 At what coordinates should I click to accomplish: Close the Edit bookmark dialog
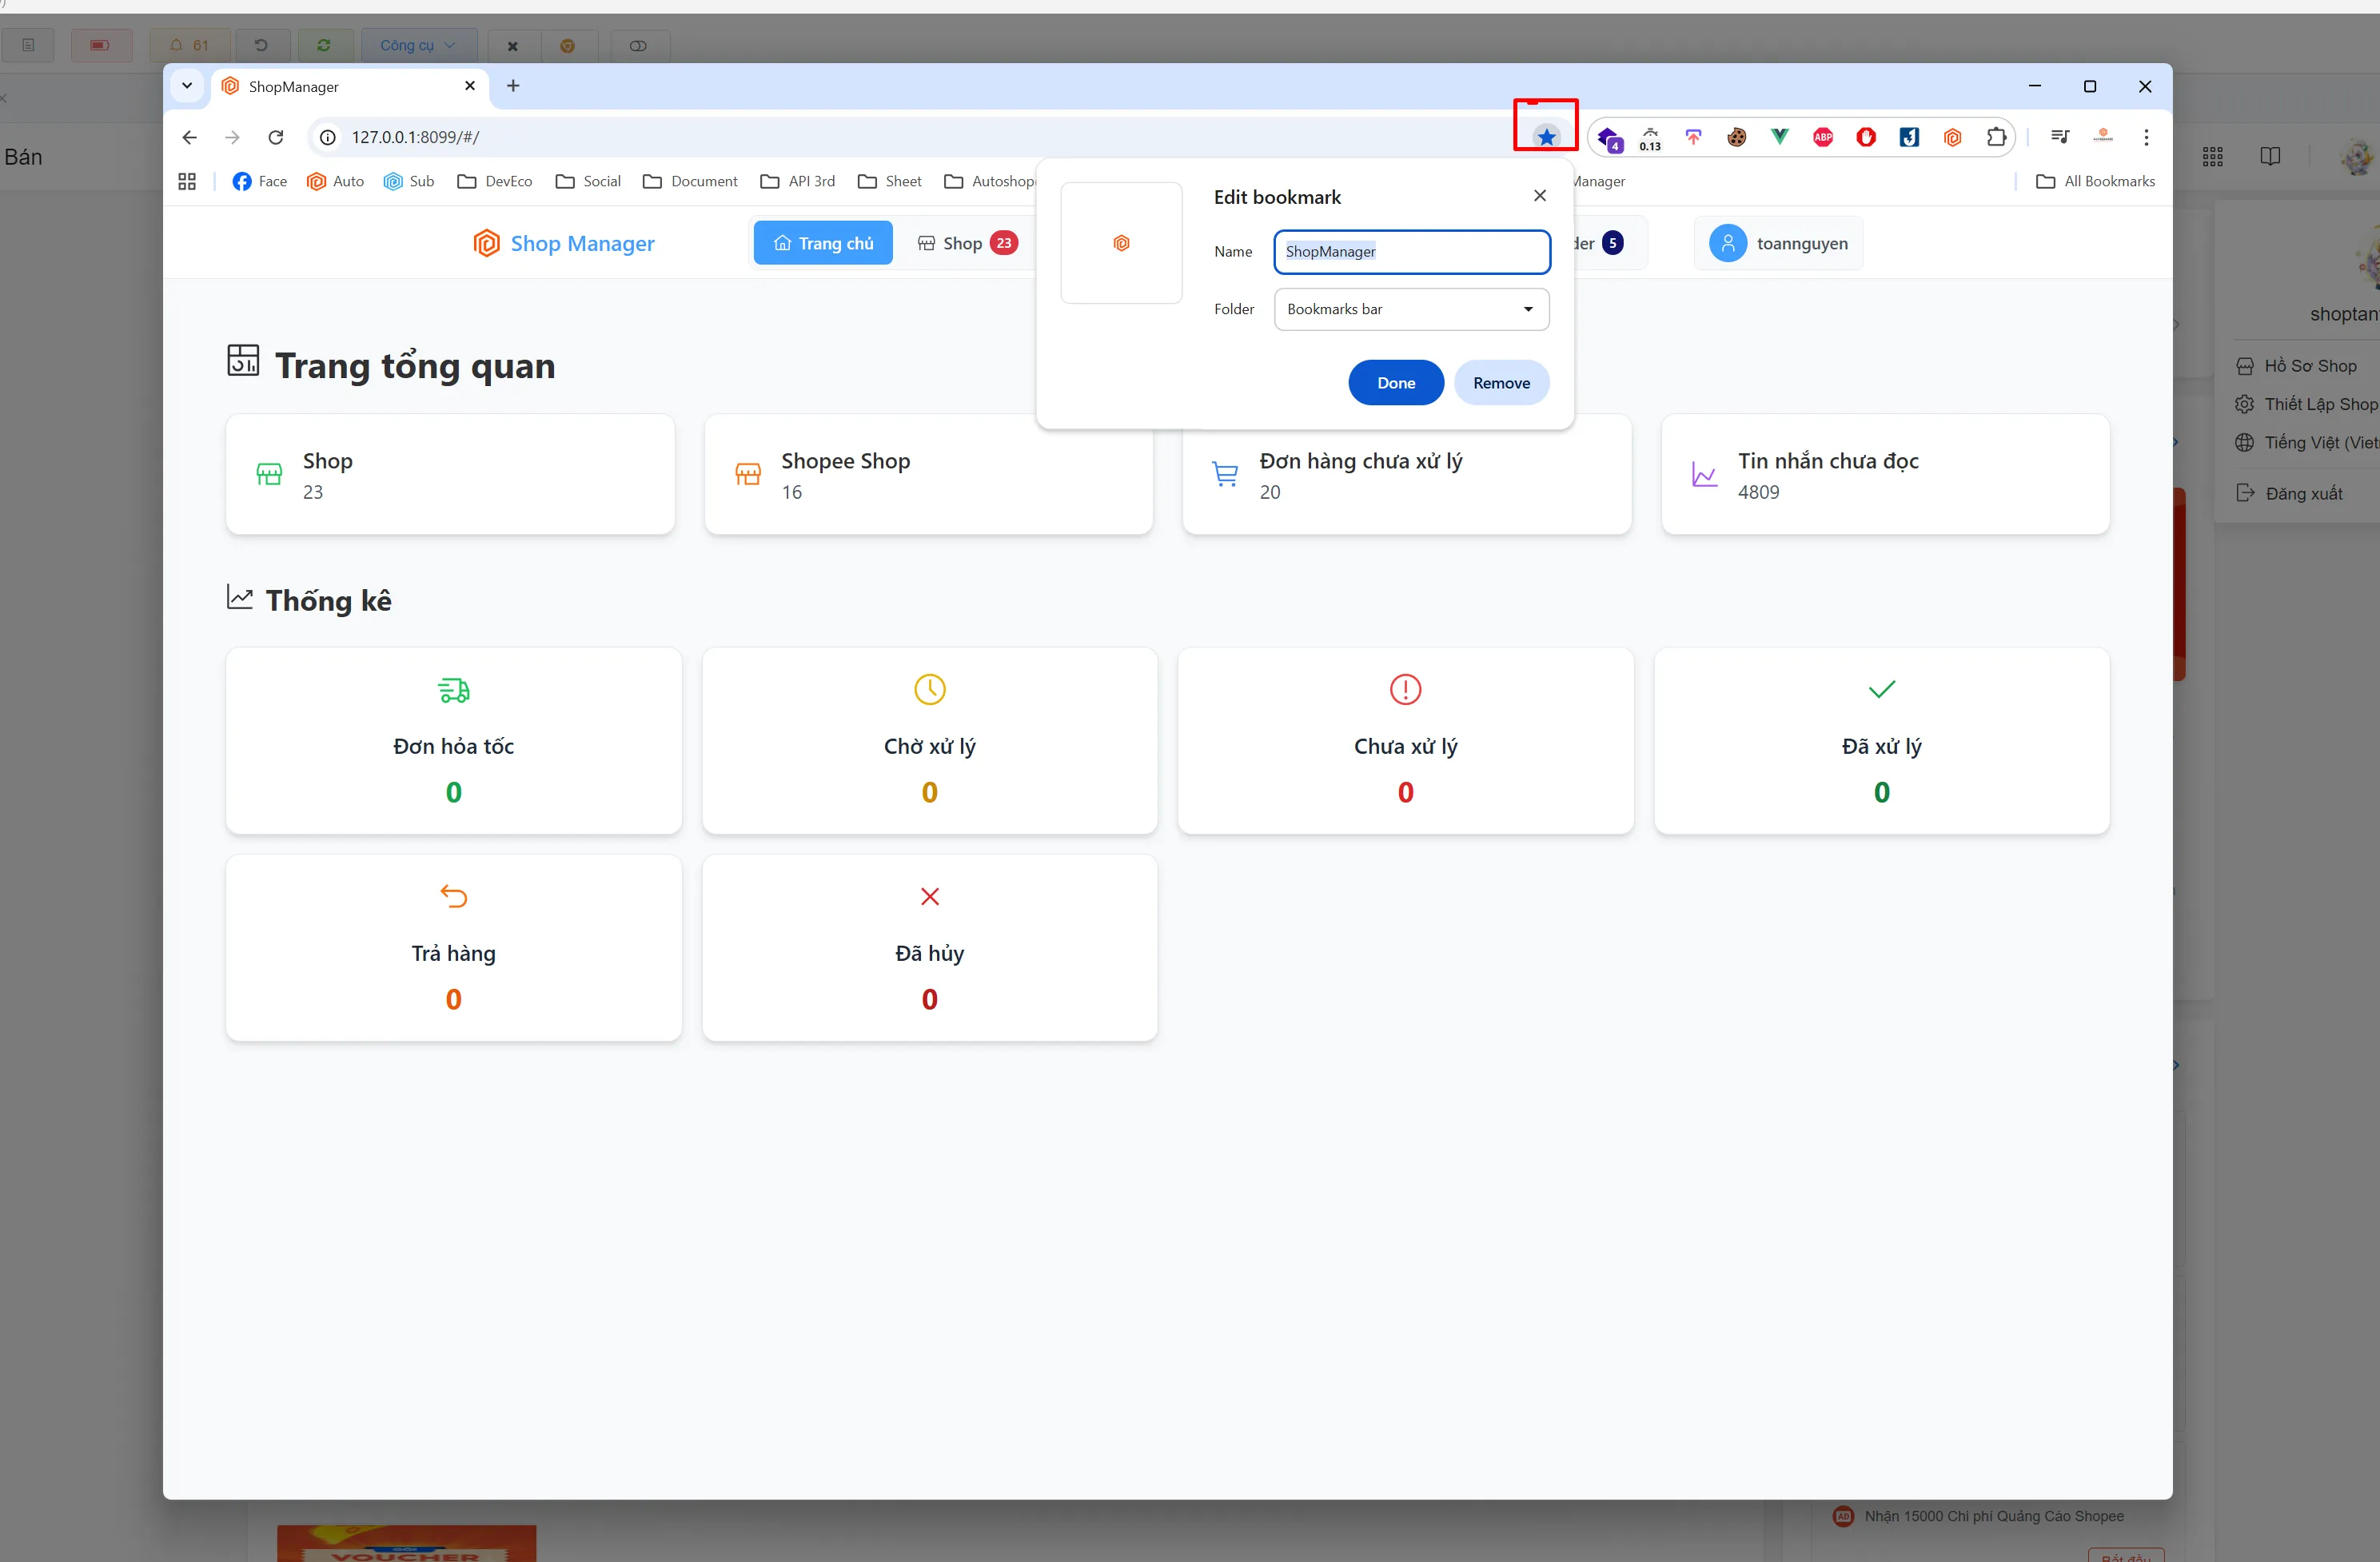[1540, 195]
